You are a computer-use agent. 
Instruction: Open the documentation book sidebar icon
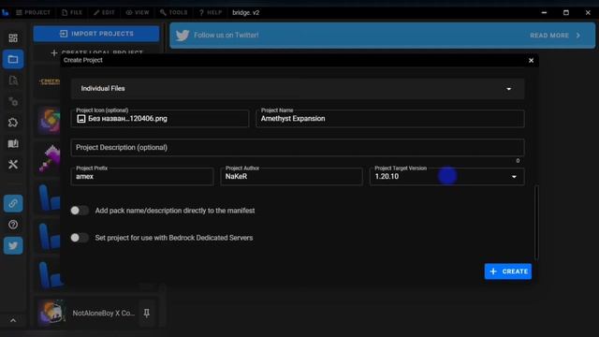coord(13,143)
